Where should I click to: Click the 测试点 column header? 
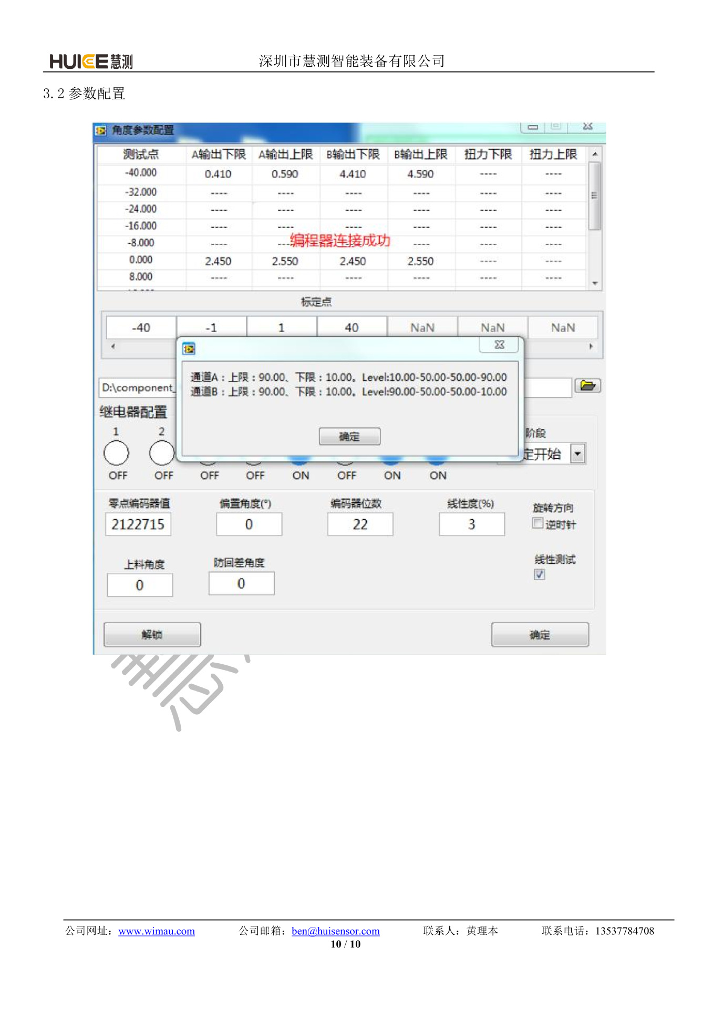pyautogui.click(x=141, y=155)
